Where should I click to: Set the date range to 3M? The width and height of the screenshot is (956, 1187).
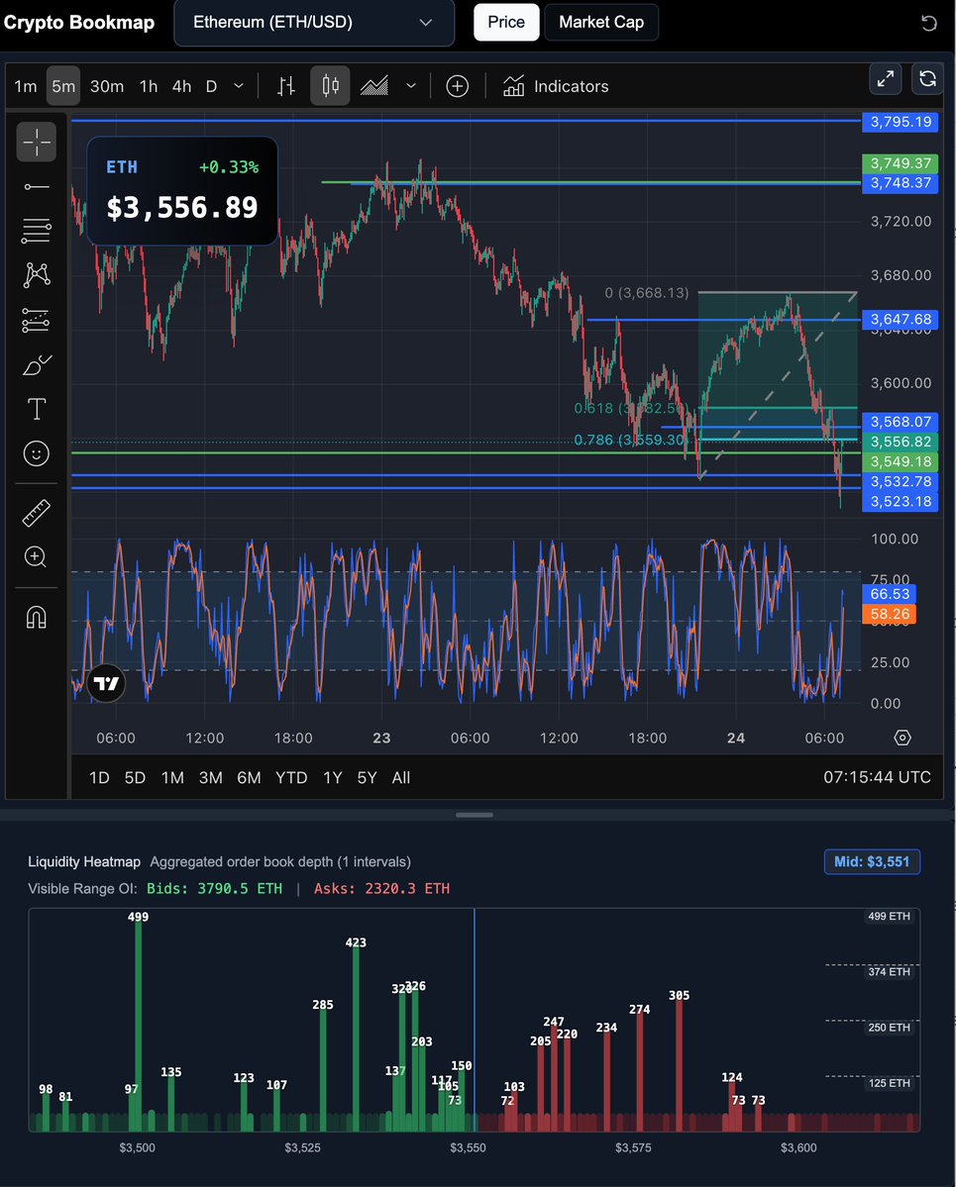tap(211, 777)
